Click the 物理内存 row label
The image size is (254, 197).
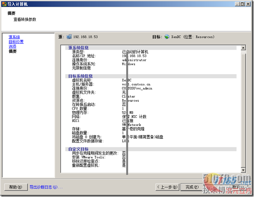[80, 112]
